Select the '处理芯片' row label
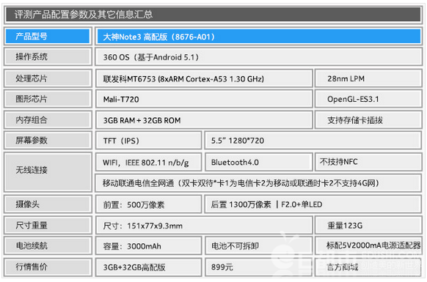 pos(48,78)
